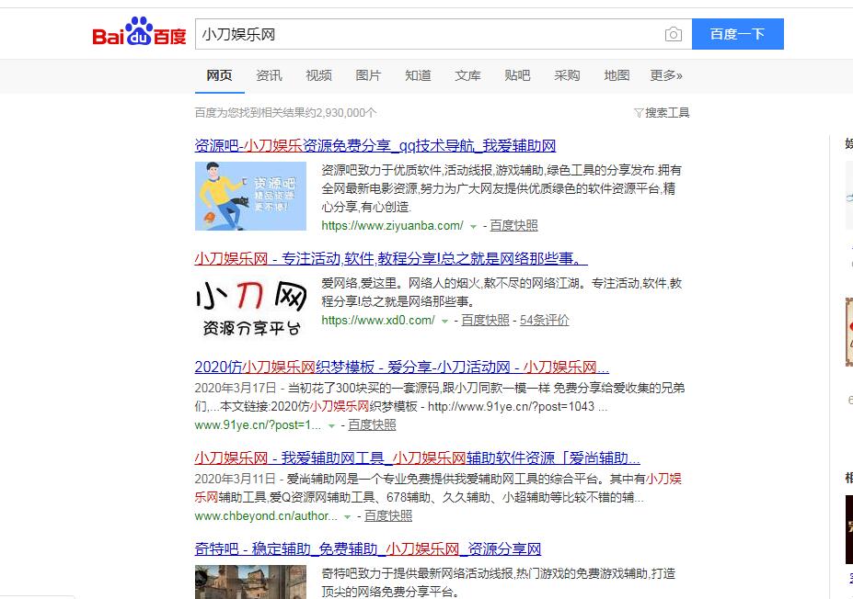Click result count text 百度为您找到相关结果约2,930,000个
Image resolution: width=853 pixels, height=599 pixels.
(285, 113)
